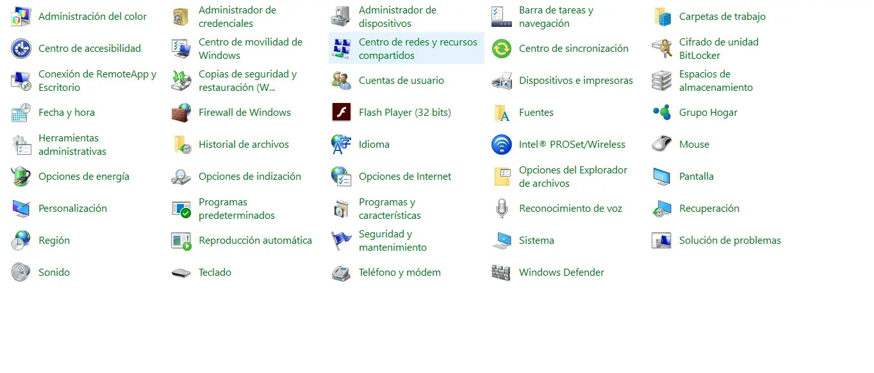This screenshot has height=373, width=874.
Task: Open the Programas predeterminados icon
Action: click(181, 209)
